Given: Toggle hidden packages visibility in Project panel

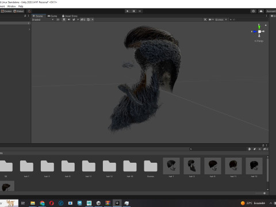Looking at the screenshot, I should [x=265, y=149].
